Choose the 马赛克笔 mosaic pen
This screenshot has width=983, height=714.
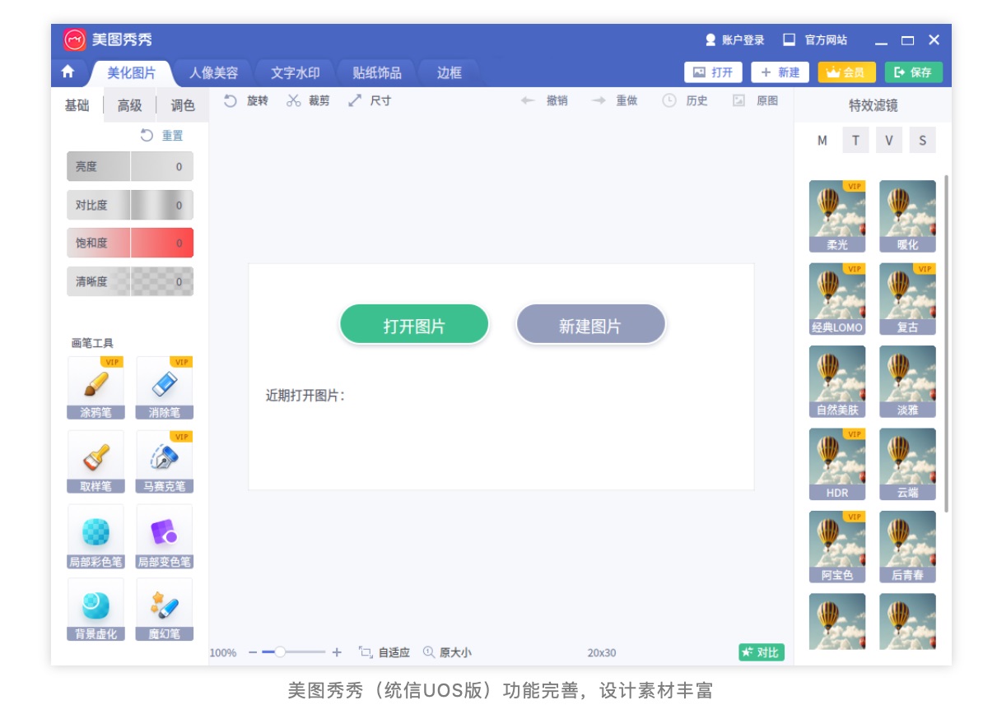click(x=165, y=461)
